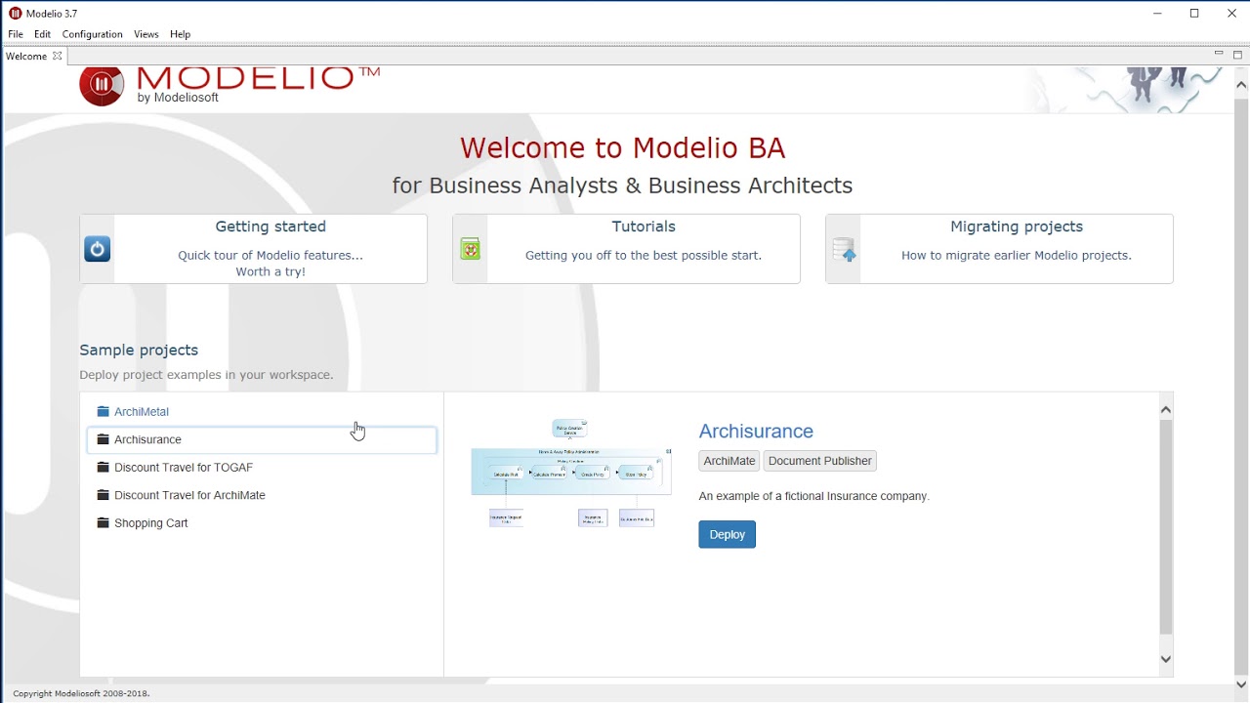This screenshot has height=703, width=1250.
Task: Open the Tutorials card
Action: point(627,249)
